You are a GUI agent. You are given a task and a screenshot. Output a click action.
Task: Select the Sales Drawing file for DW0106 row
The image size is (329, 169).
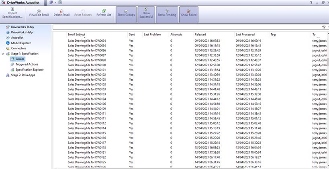pos(190,104)
